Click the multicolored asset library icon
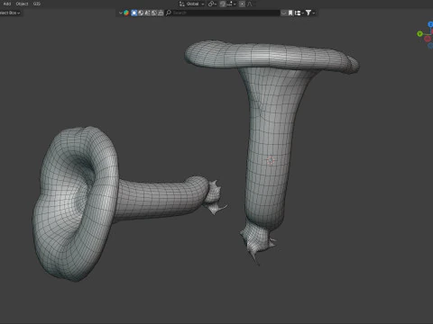The height and width of the screenshot is (324, 433). [x=126, y=13]
